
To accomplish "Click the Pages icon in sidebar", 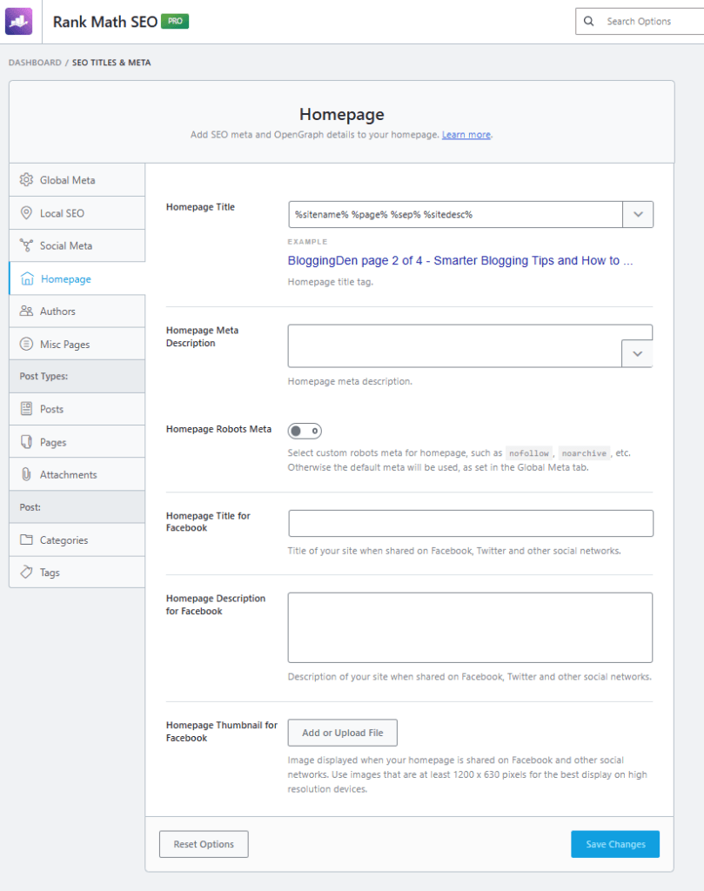I will [x=26, y=441].
